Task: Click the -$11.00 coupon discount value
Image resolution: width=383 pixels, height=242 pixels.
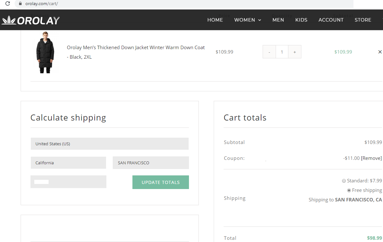Action: (x=351, y=158)
